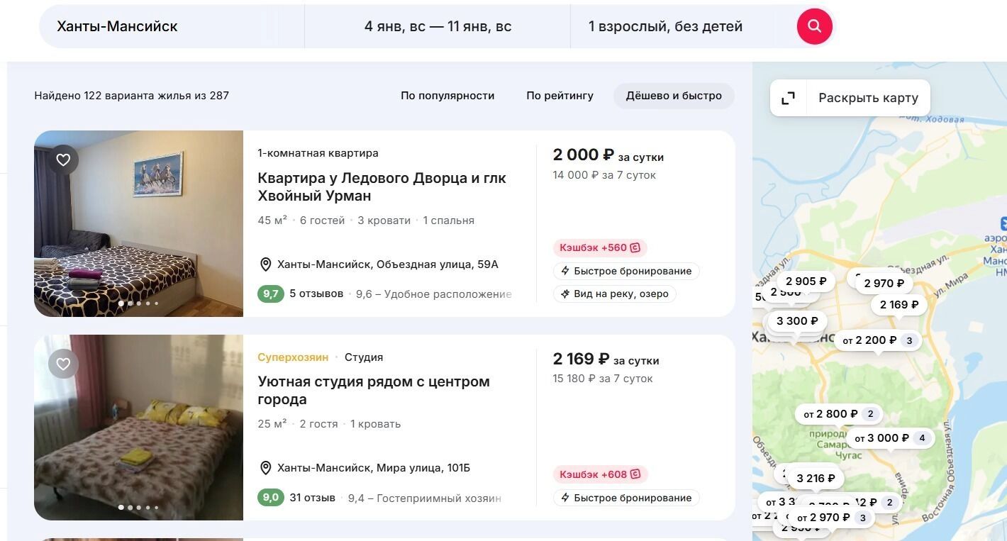This screenshot has width=1007, height=541.
Task: Sort results by По рейтингу
Action: coord(560,96)
